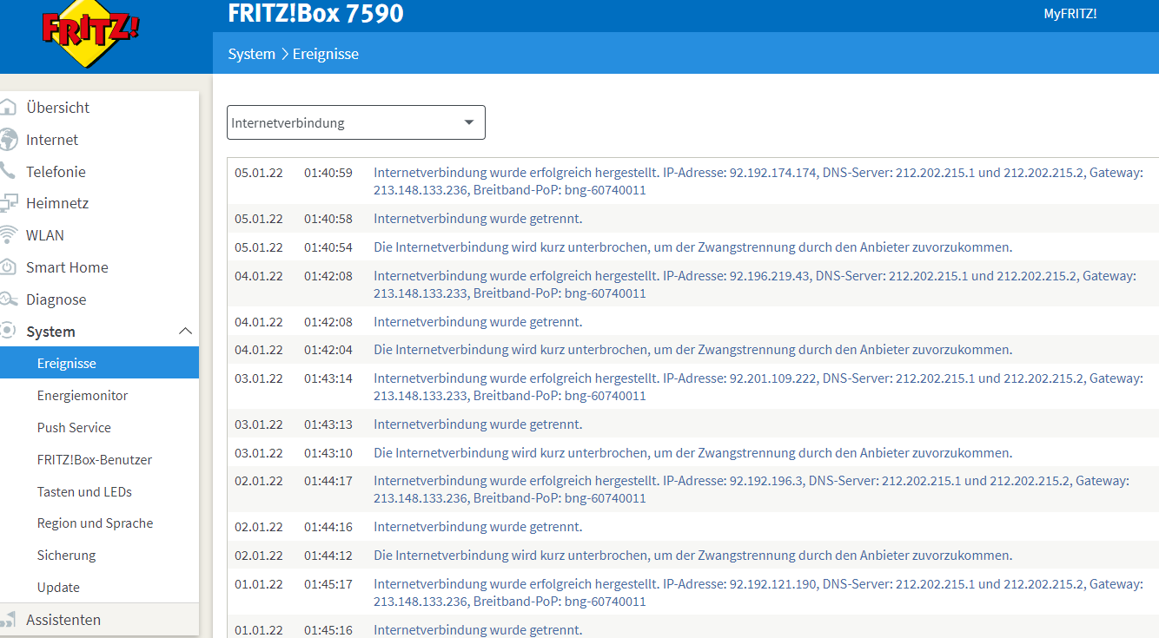Screen dimensions: 1159x638
Task: Click the FRITZ! logo
Action: (x=90, y=35)
